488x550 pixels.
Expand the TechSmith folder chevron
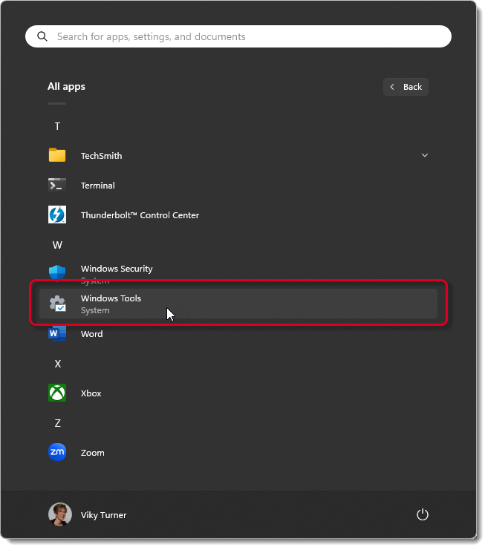click(x=425, y=155)
